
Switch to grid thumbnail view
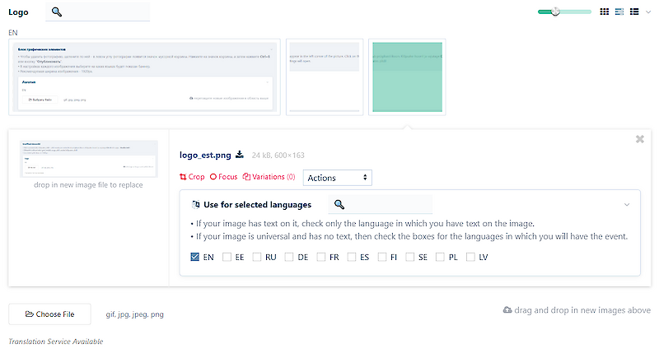[x=604, y=12]
